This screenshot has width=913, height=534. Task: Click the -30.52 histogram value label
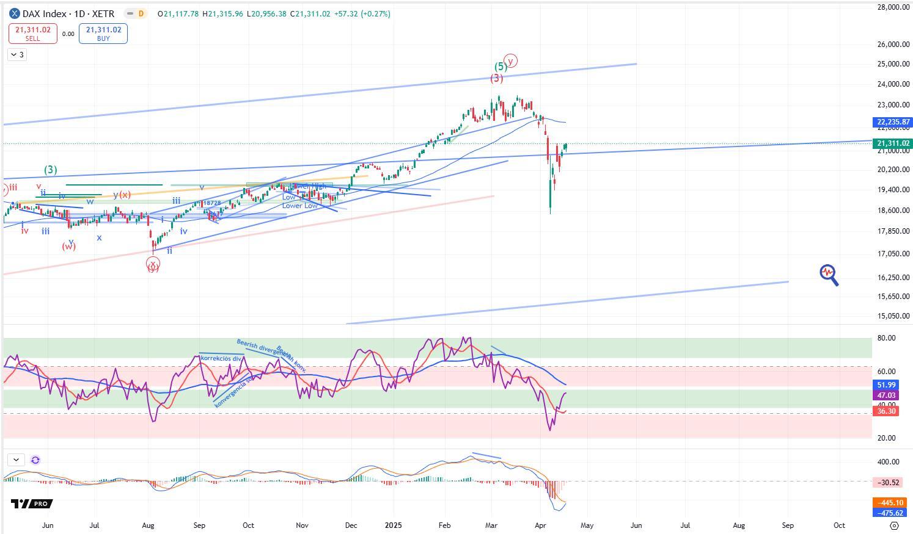pyautogui.click(x=889, y=482)
